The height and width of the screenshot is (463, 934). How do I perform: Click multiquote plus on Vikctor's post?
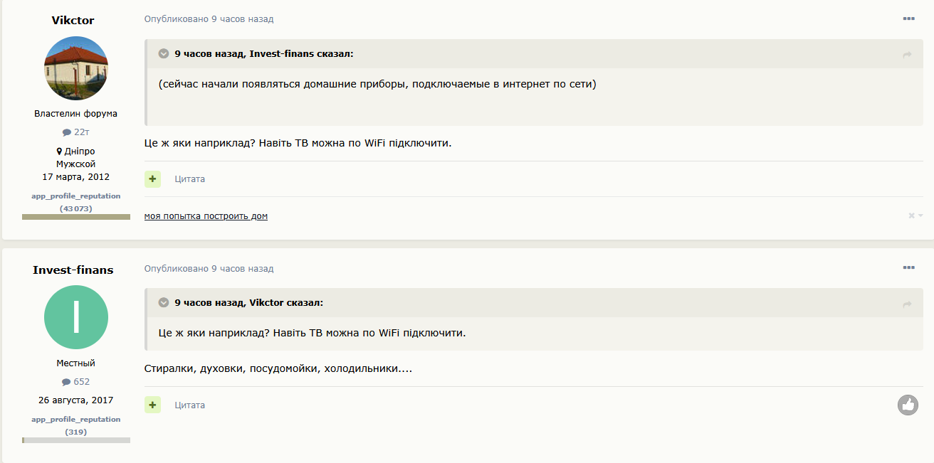pyautogui.click(x=152, y=179)
